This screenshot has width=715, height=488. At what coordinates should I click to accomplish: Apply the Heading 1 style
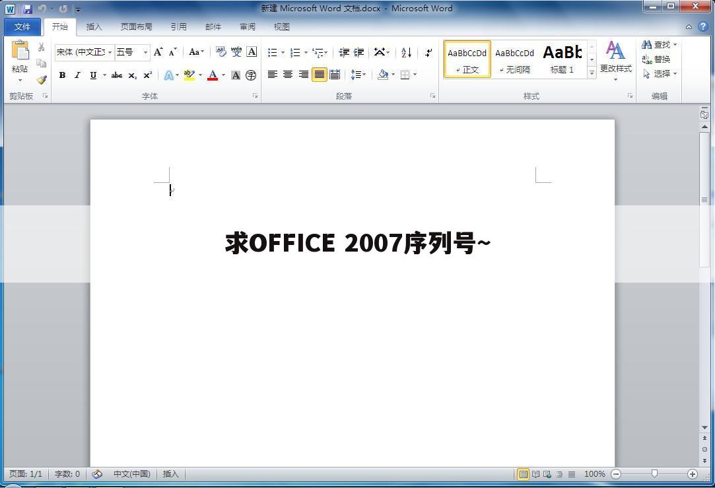tap(562, 59)
